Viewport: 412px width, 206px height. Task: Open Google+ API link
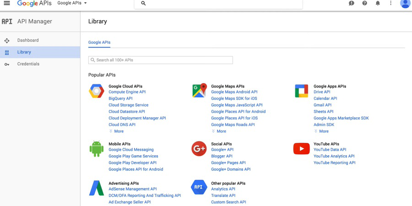tap(222, 150)
